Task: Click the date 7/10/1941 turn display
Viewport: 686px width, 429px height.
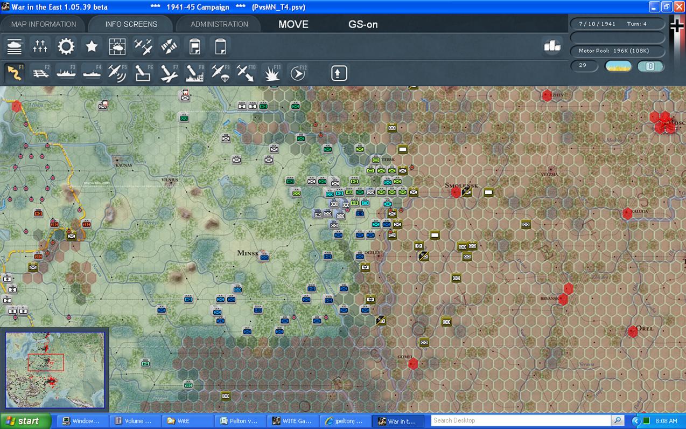Action: pos(618,24)
